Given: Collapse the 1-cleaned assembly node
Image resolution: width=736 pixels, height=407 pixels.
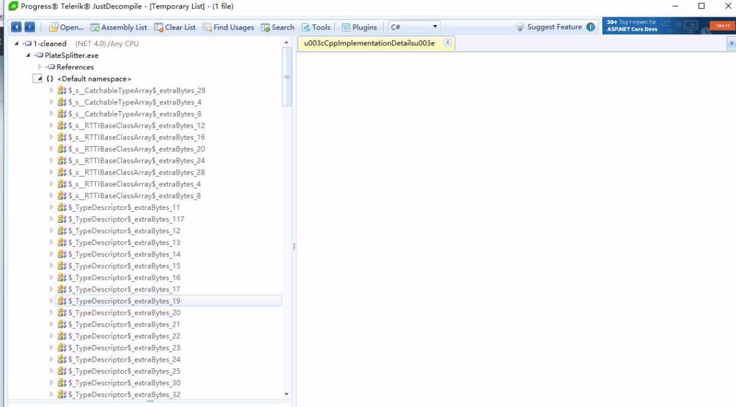Looking at the screenshot, I should (x=16, y=44).
